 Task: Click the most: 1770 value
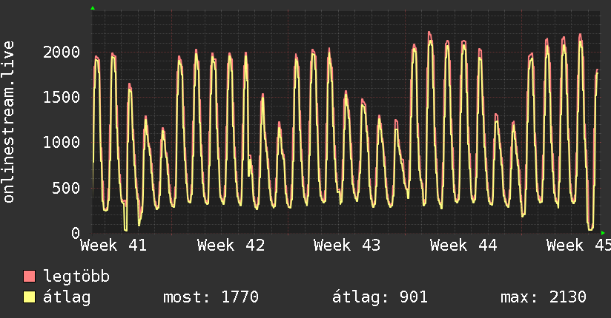pos(211,297)
